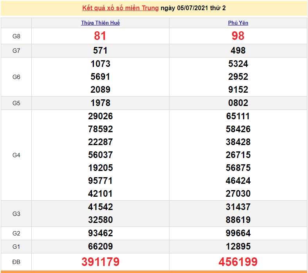Click the ĐB row label
This screenshot has height=273, width=308.
[x=16, y=261]
